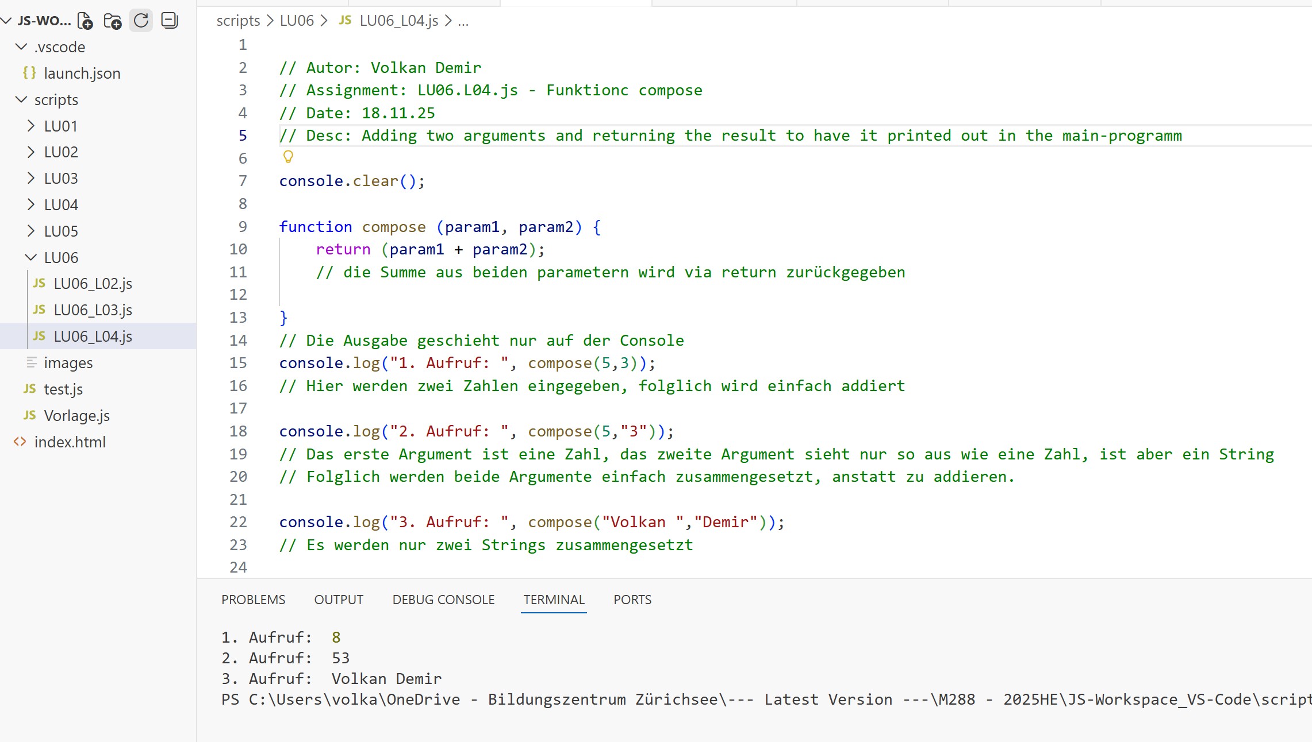Select the PORTS panel tab
The width and height of the screenshot is (1312, 742).
632,600
